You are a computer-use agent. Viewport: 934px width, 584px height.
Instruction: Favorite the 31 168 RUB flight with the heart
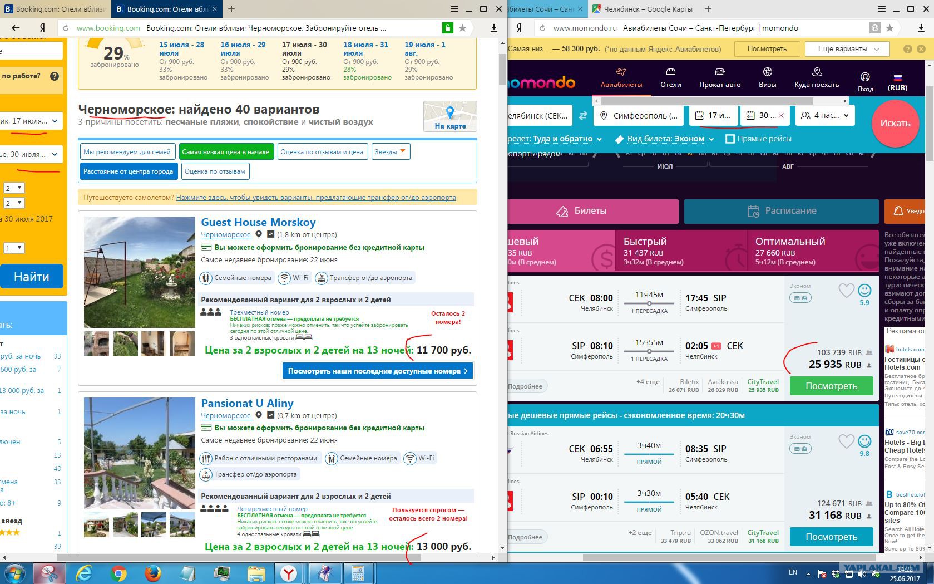(x=846, y=441)
